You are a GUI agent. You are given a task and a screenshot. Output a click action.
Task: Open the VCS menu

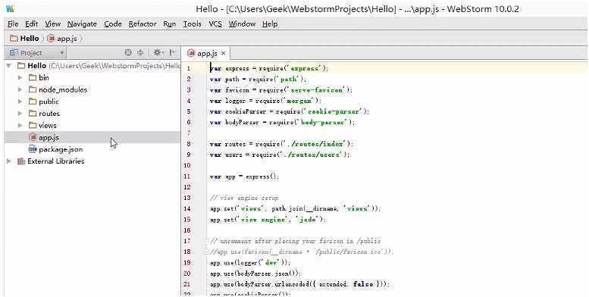pyautogui.click(x=215, y=24)
